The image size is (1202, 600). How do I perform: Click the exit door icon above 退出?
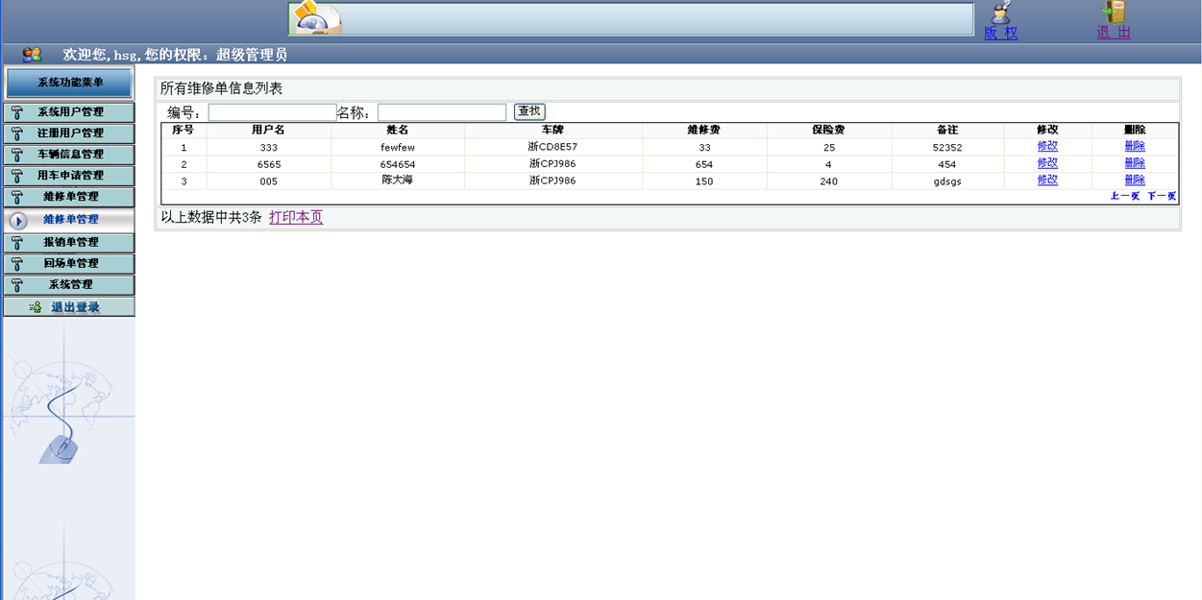pos(1114,12)
